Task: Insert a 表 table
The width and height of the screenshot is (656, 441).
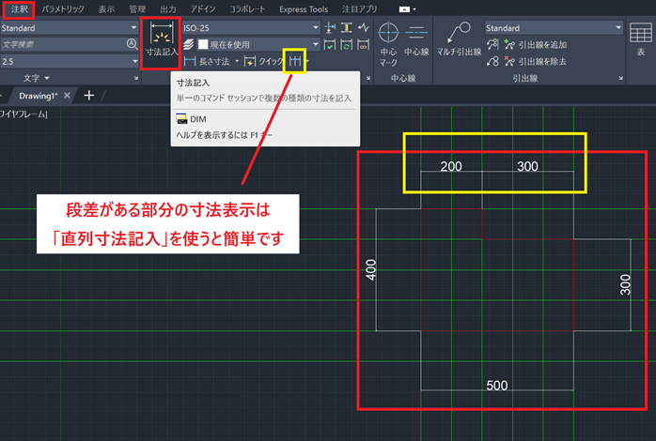Action: click(641, 39)
